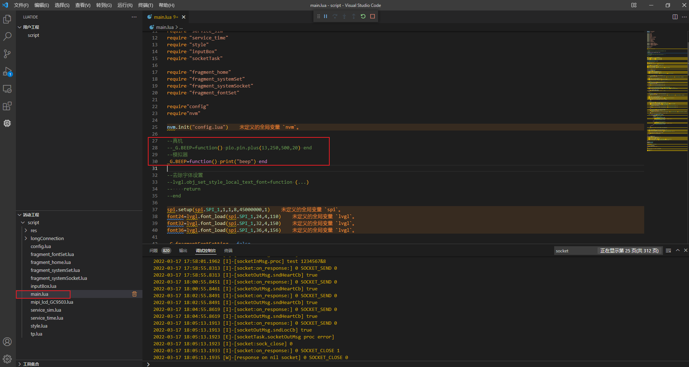Open config.lua from the file tree

[41, 247]
